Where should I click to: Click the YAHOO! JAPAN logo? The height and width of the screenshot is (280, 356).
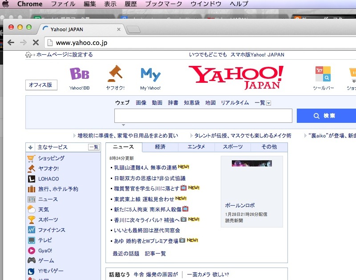click(x=236, y=77)
